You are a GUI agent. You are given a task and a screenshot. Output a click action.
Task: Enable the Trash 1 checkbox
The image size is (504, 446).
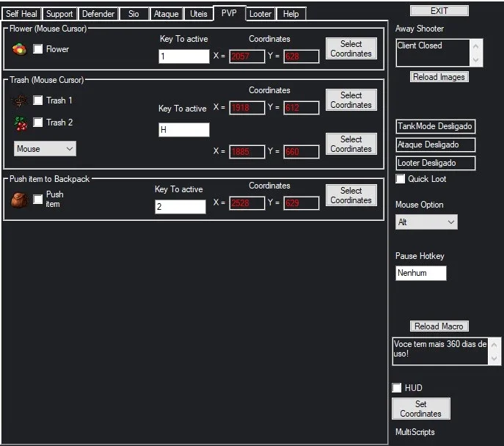(37, 100)
